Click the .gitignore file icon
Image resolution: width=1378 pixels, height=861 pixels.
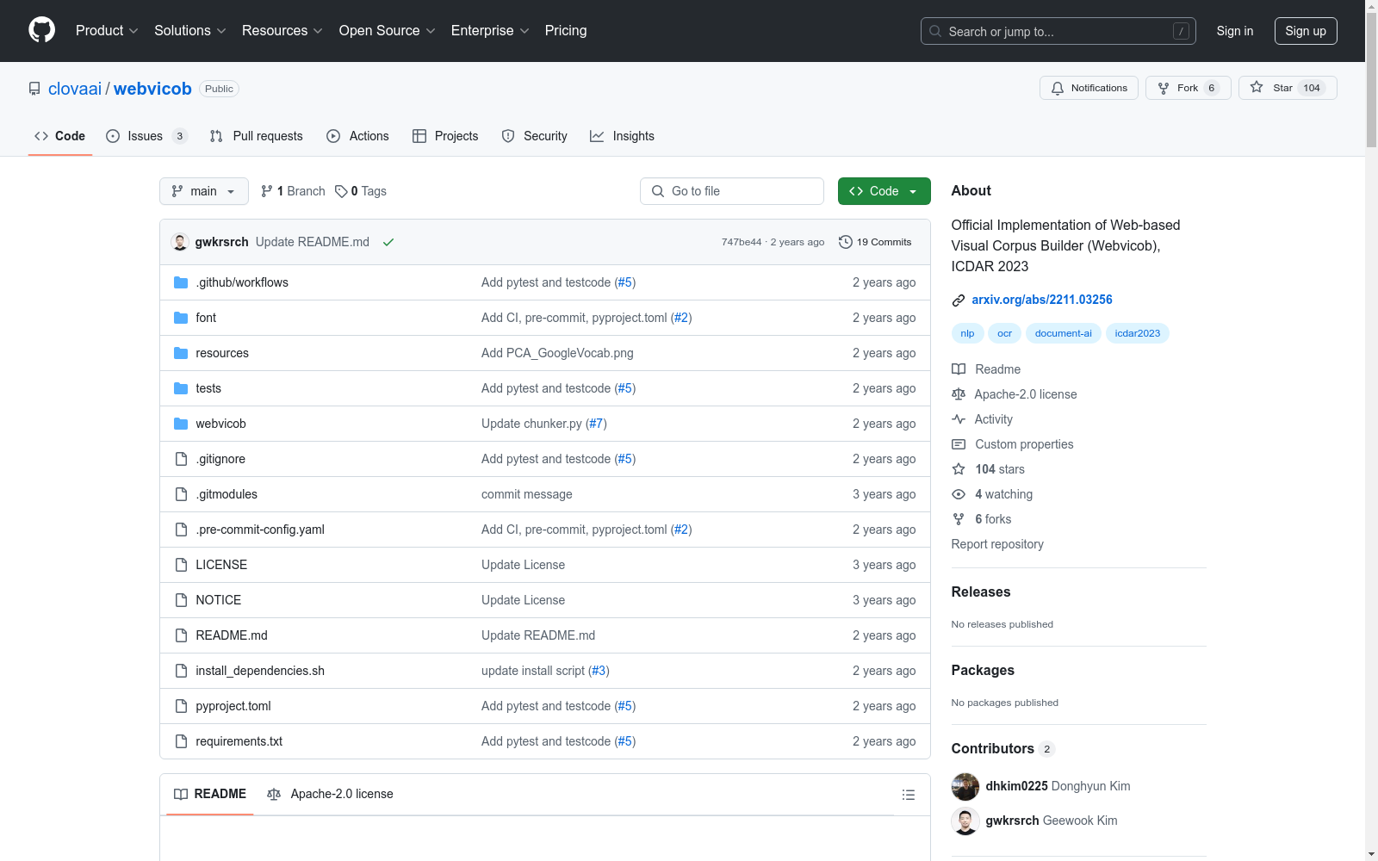pos(181,459)
